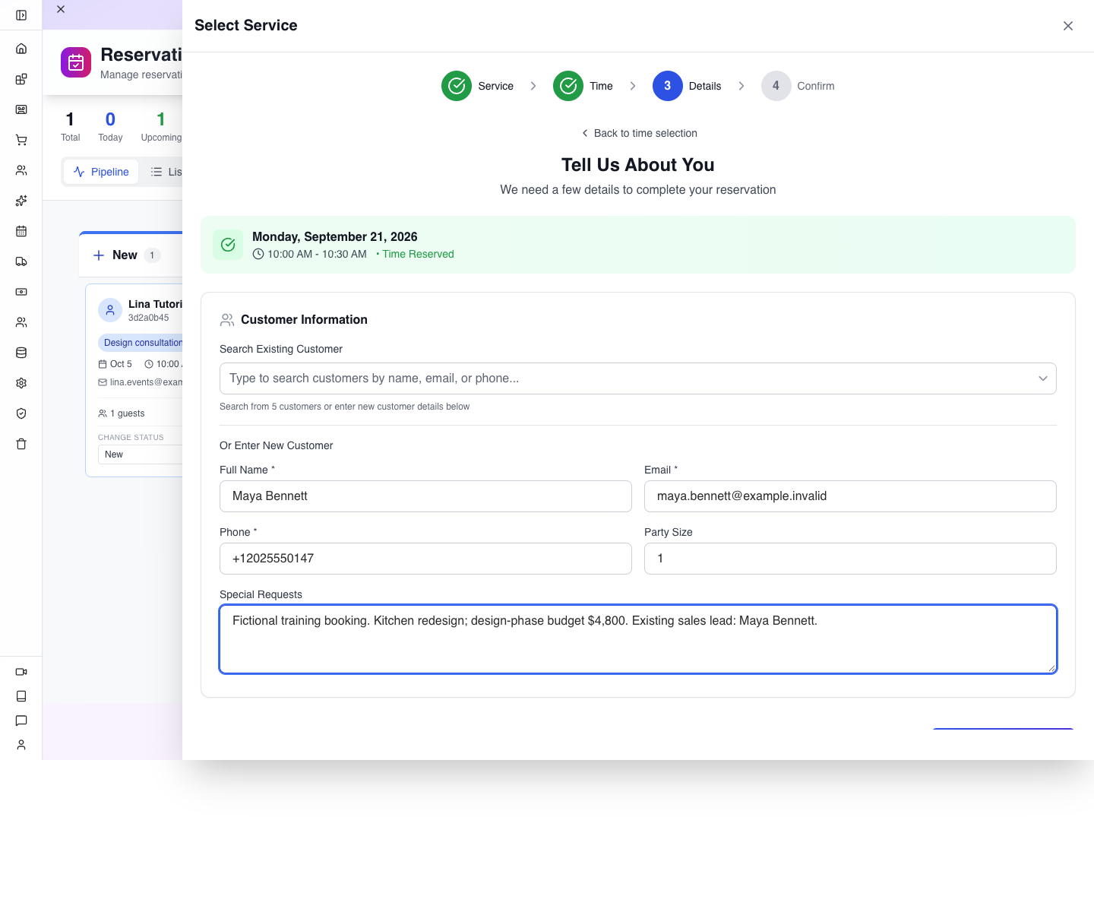Switch to the List view tab
Viewport: 1094px width, 912px height.
click(x=166, y=172)
